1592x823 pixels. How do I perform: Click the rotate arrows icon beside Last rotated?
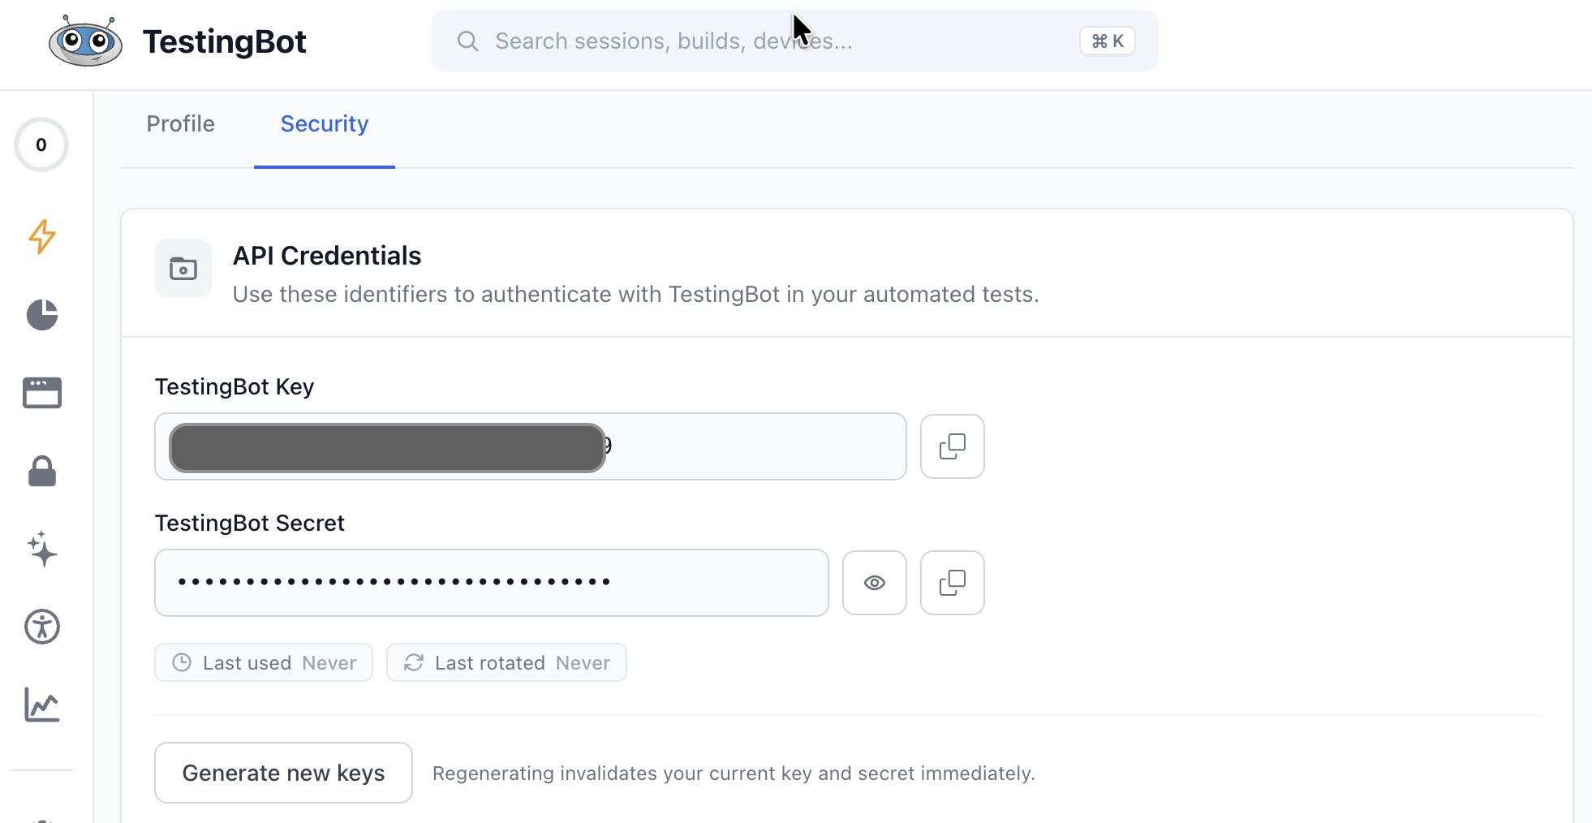pyautogui.click(x=414, y=662)
